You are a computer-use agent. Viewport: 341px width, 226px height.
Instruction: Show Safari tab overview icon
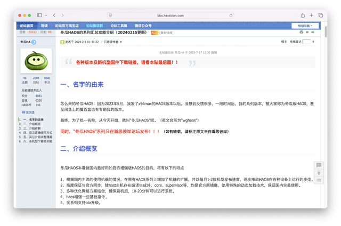coord(321,15)
